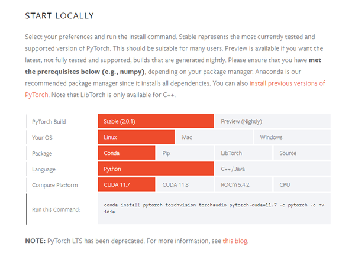Switch language to C++ / Java
This screenshot has height=259, width=355.
click(x=272, y=169)
